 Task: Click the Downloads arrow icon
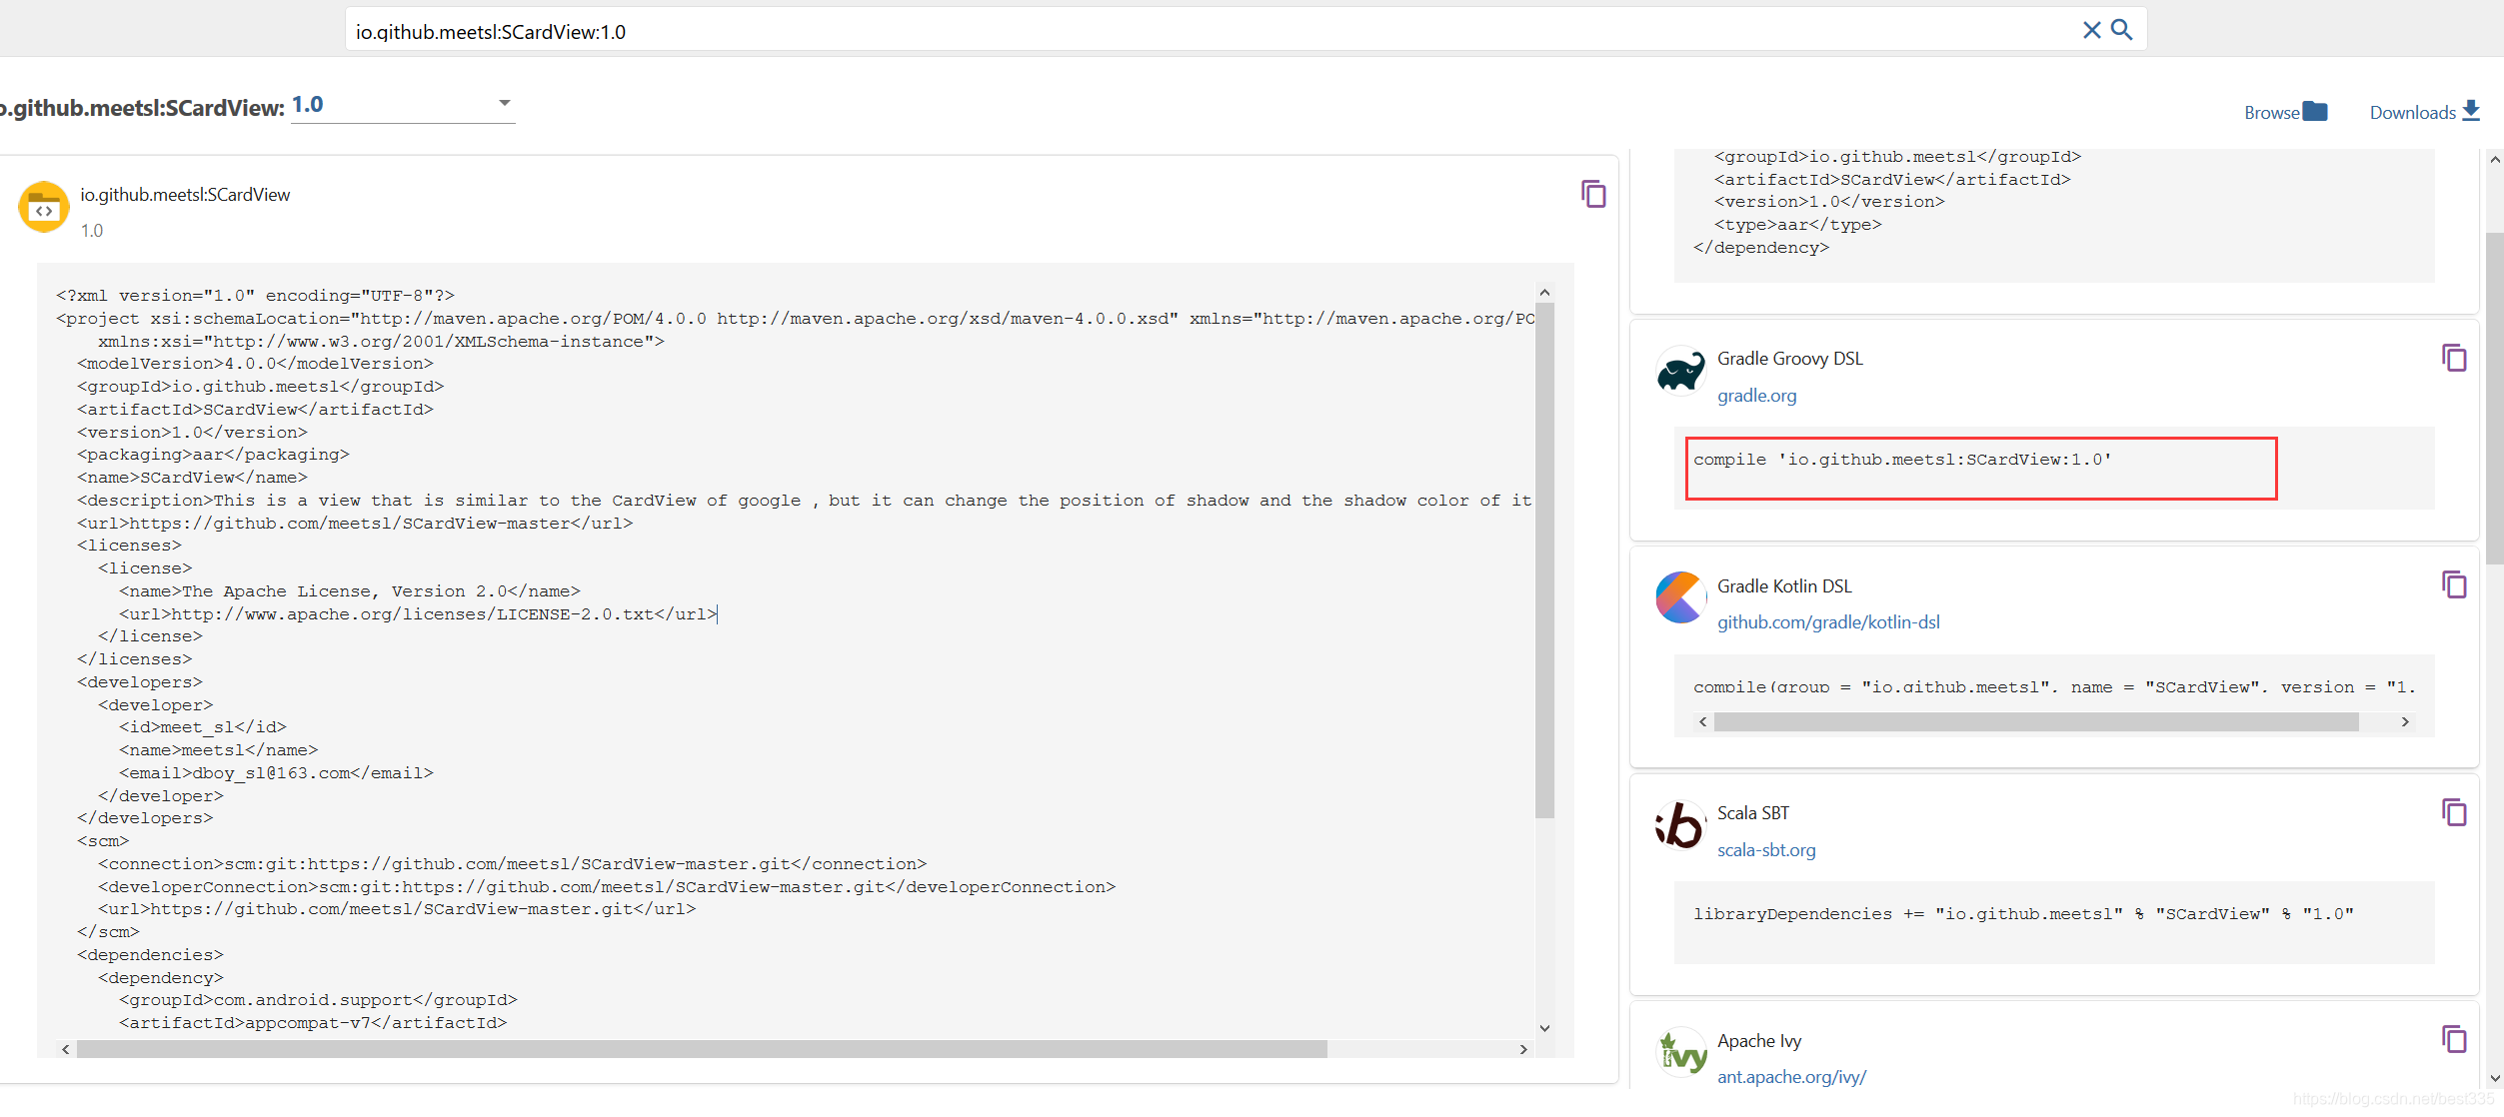[2471, 111]
